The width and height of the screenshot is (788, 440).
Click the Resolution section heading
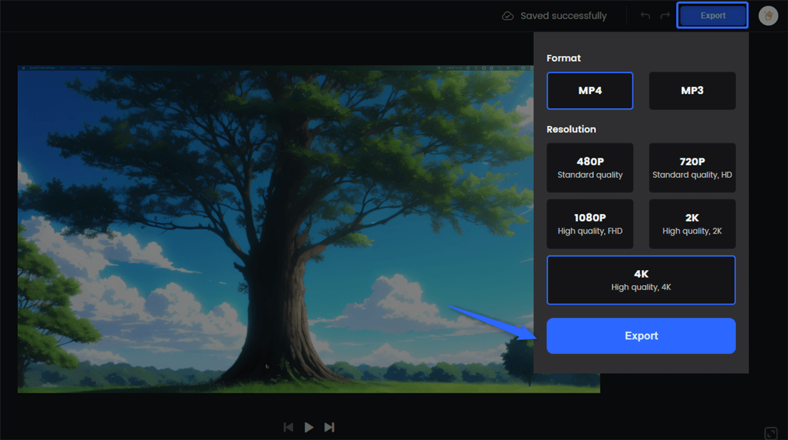pos(571,130)
